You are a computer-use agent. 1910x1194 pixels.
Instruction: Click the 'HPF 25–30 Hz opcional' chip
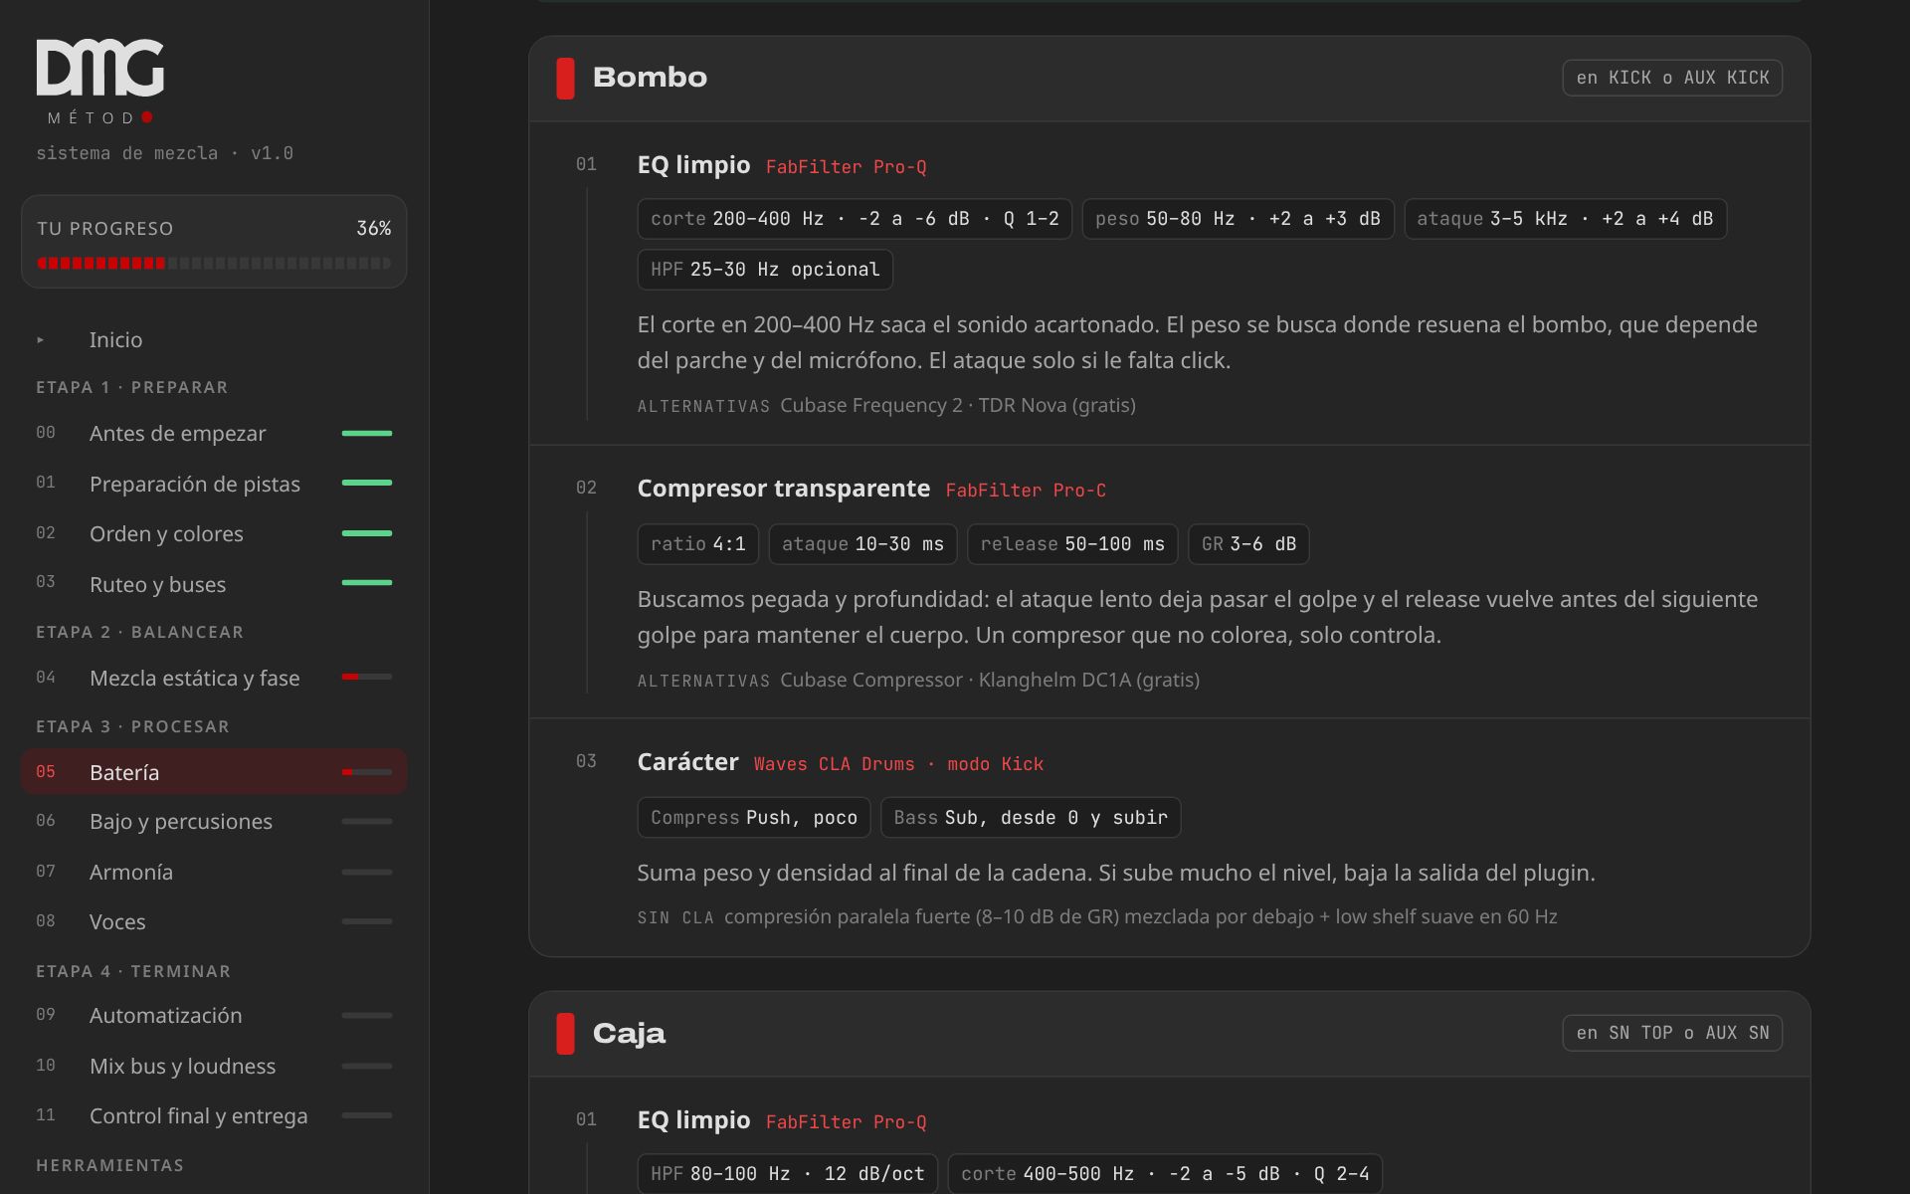tap(765, 270)
